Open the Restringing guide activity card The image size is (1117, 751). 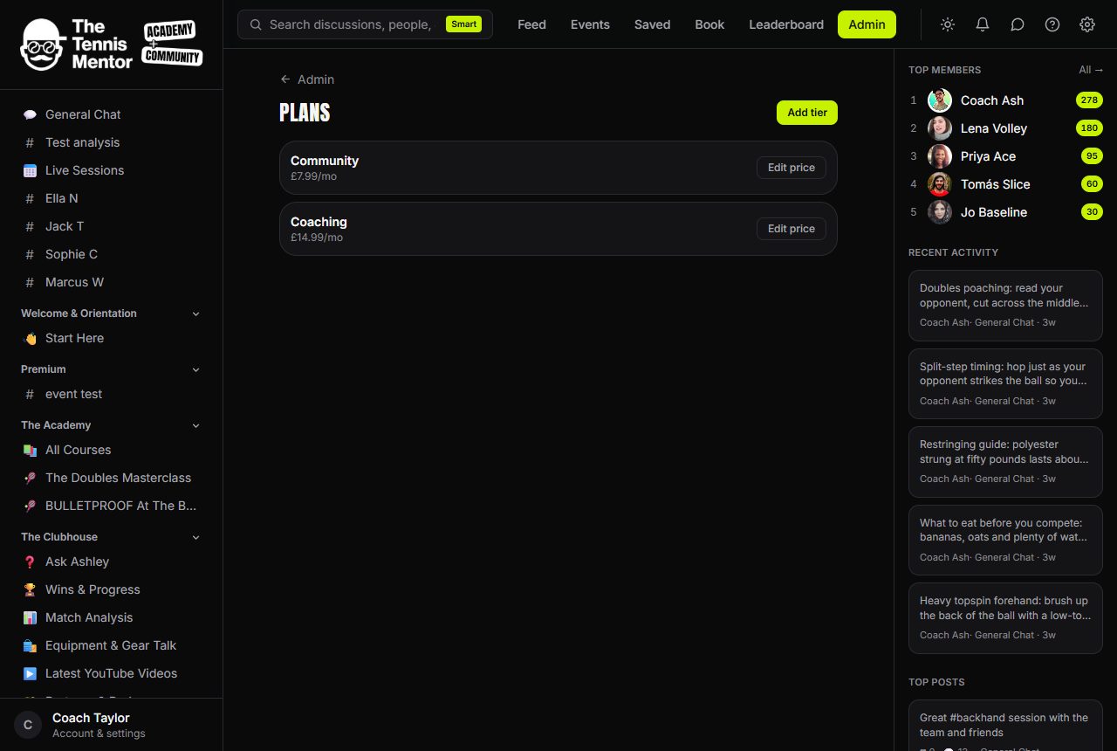pyautogui.click(x=1005, y=462)
